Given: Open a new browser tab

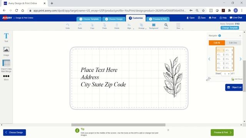Looking at the screenshot, I should [52, 3].
